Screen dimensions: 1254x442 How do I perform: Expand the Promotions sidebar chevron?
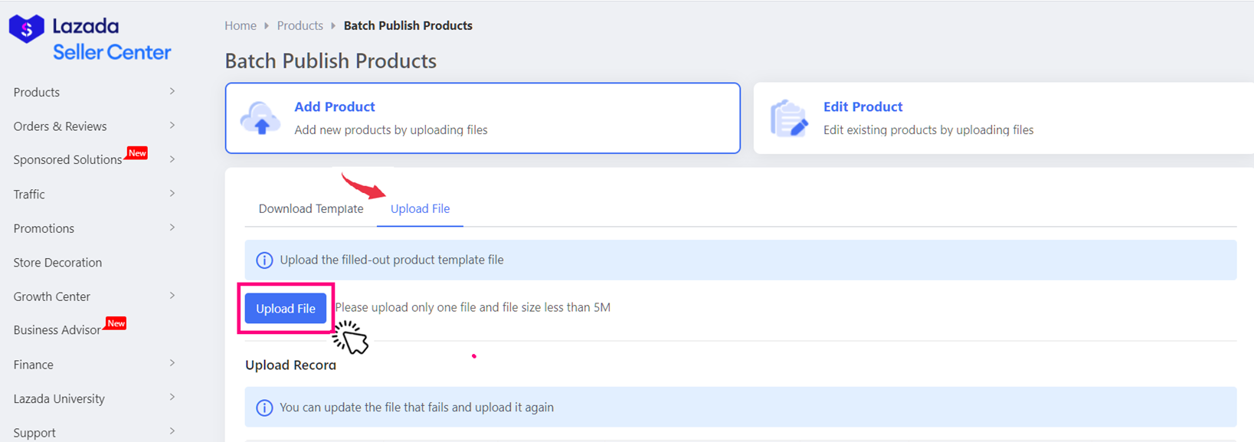click(172, 228)
